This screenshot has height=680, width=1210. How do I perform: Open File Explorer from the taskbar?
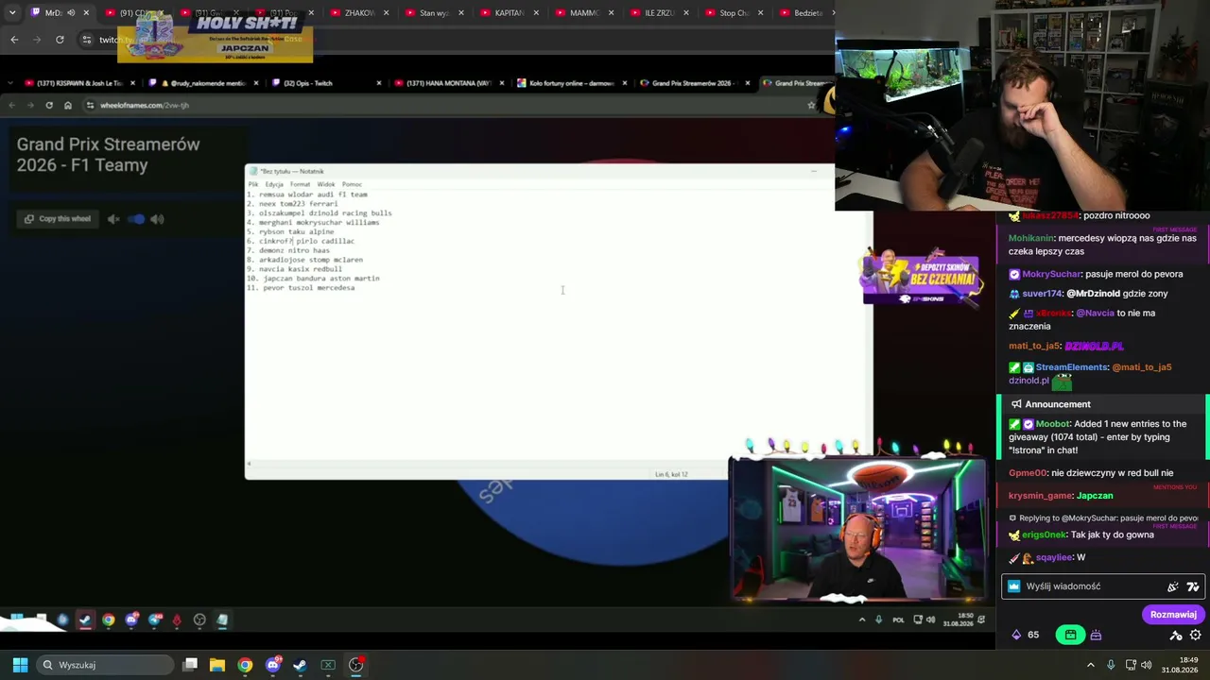(x=217, y=665)
